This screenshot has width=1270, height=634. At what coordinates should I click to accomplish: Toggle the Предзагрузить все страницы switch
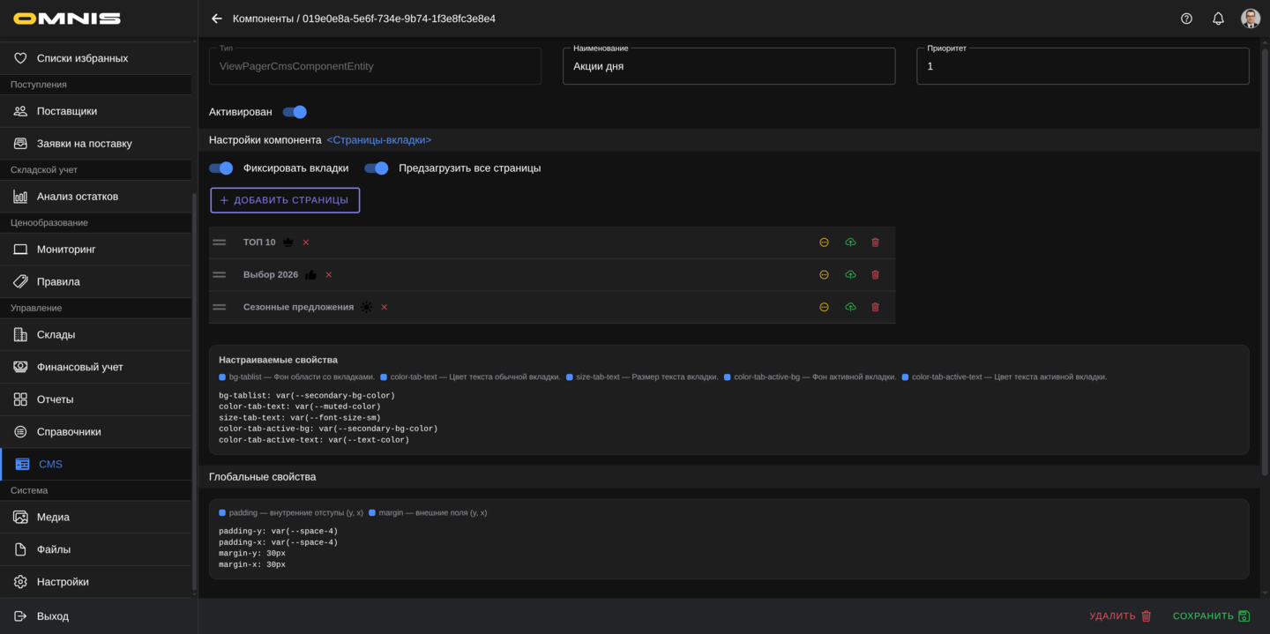pyautogui.click(x=377, y=168)
